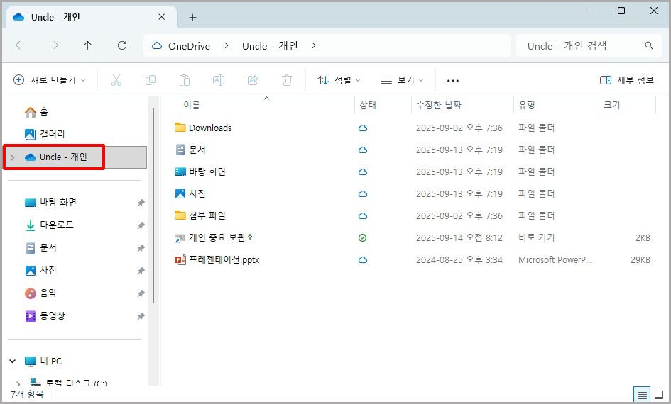Navigate up one folder level
671x404 pixels.
coord(88,45)
